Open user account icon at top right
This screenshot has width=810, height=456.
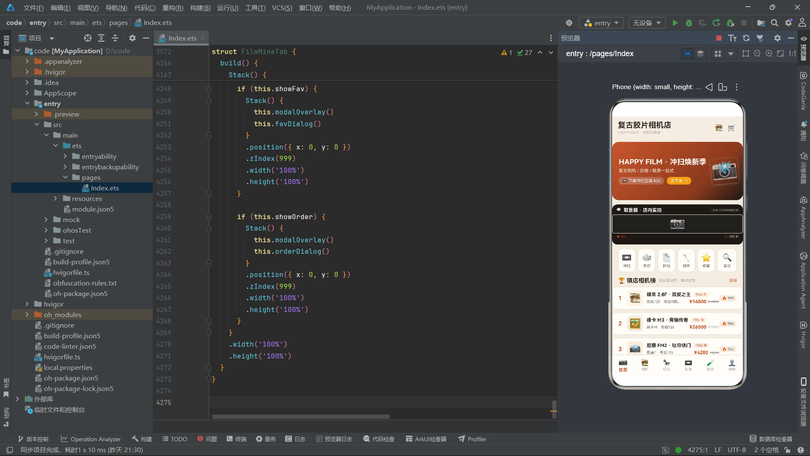coord(802,23)
